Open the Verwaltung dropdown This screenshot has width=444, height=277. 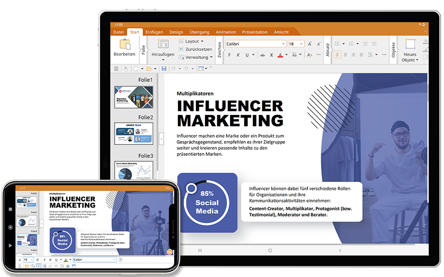195,57
